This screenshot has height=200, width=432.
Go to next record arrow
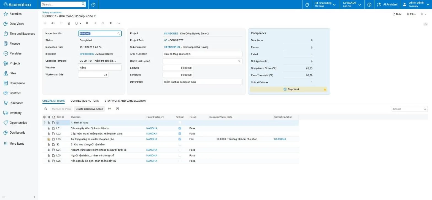coord(103,23)
